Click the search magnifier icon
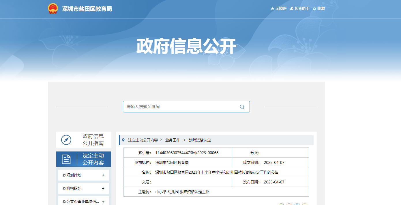Screen dimensions: 401x205 click(x=242, y=107)
